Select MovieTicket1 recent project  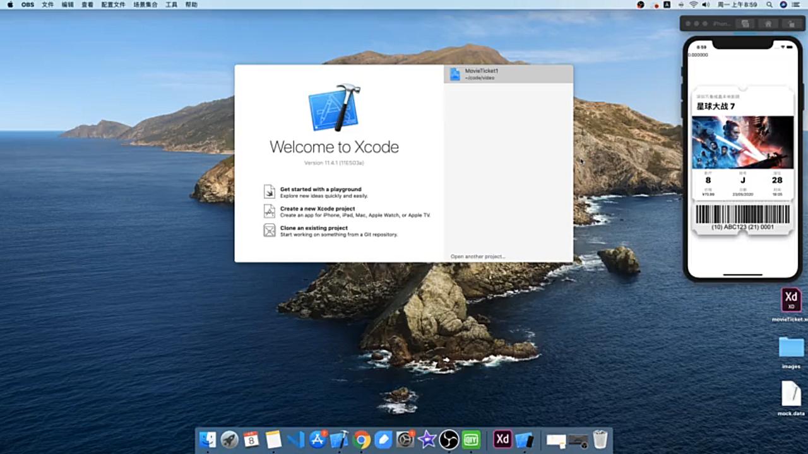tap(508, 74)
